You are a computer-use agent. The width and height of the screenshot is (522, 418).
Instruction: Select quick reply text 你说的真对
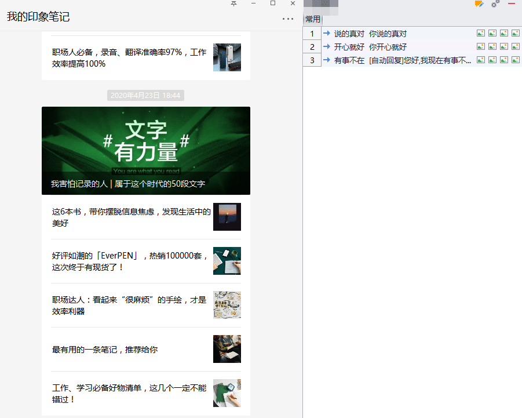point(388,34)
